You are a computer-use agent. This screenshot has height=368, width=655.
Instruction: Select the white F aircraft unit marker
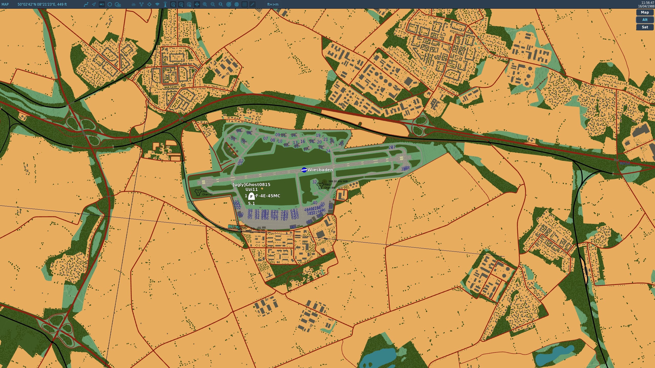pyautogui.click(x=251, y=196)
